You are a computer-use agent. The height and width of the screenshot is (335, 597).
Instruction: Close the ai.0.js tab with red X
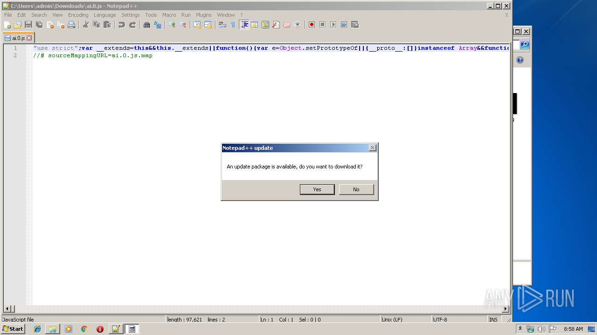click(x=29, y=38)
